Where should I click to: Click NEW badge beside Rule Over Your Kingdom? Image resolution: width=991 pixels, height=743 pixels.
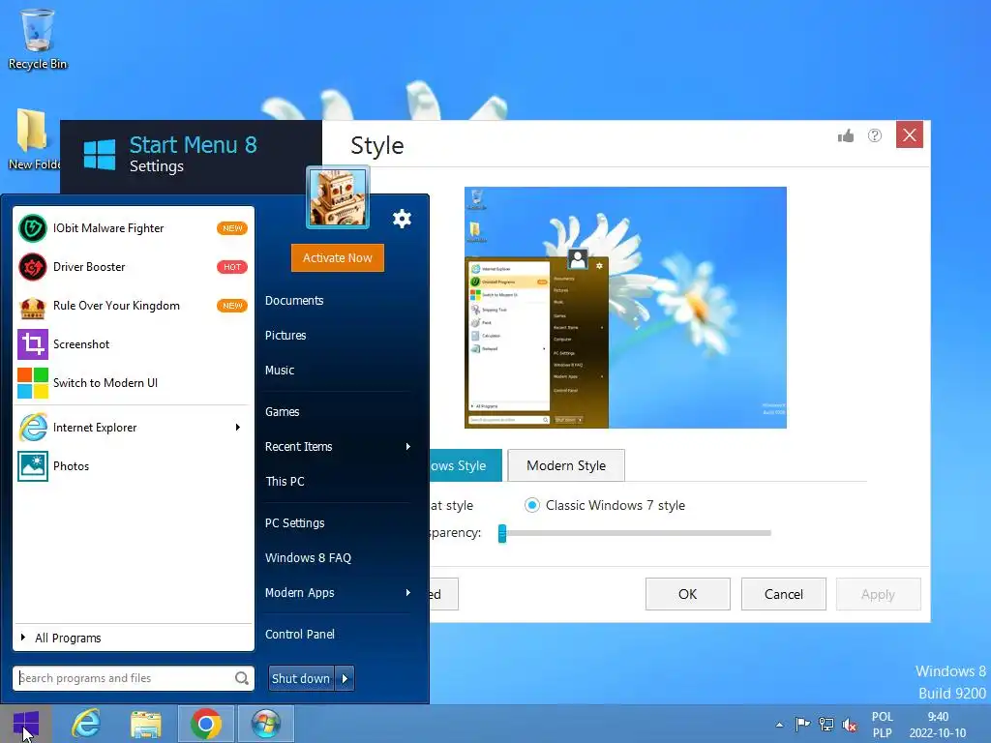[x=232, y=306]
